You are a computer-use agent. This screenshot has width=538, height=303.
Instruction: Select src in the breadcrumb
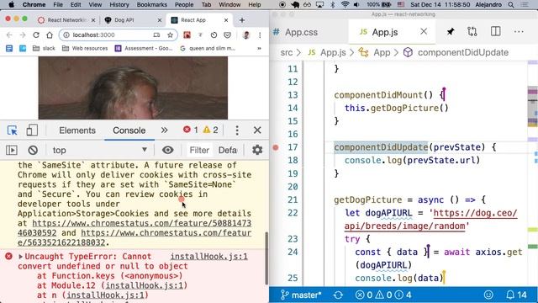point(287,52)
